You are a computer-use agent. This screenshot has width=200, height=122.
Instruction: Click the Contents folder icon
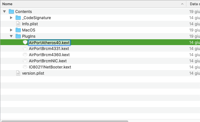coord(11,11)
